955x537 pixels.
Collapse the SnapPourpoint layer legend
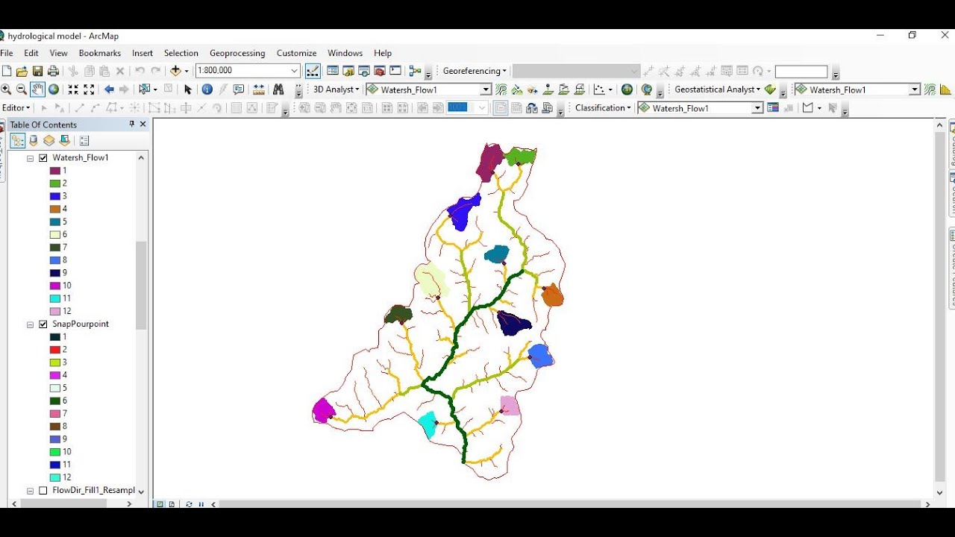coord(31,324)
